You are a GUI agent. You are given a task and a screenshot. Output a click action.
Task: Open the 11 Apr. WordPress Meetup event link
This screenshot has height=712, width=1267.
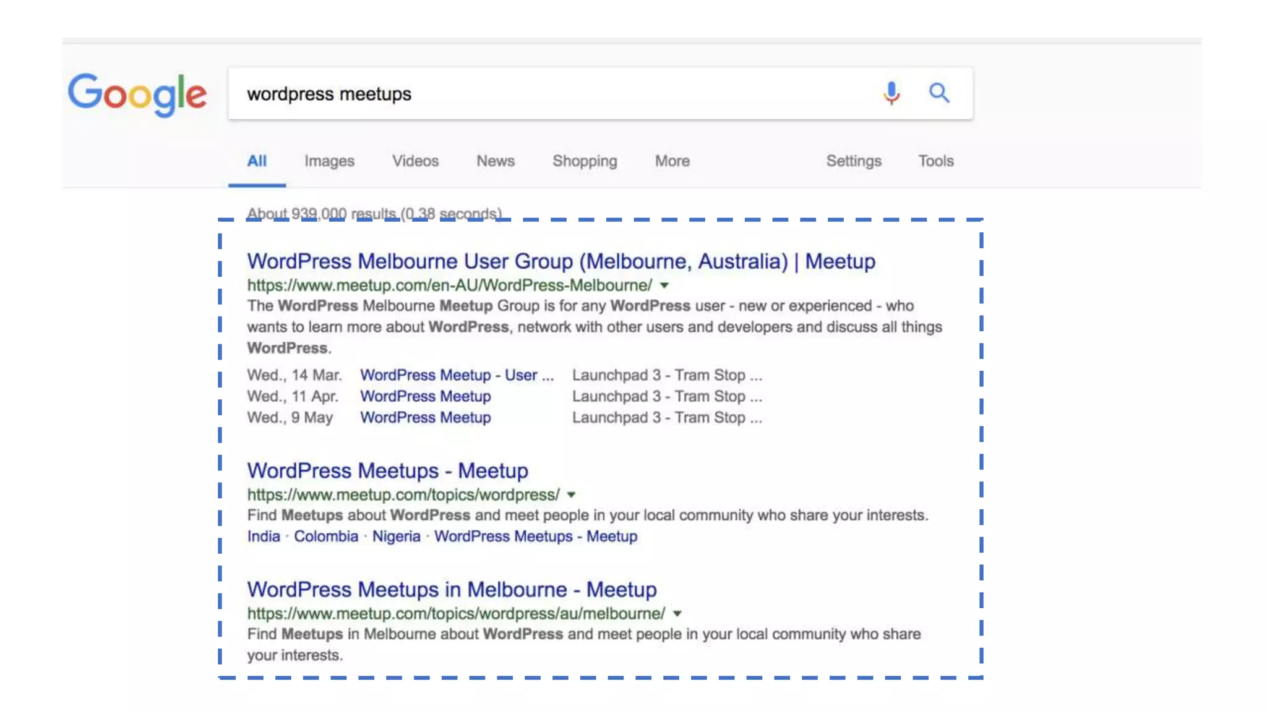pos(426,396)
